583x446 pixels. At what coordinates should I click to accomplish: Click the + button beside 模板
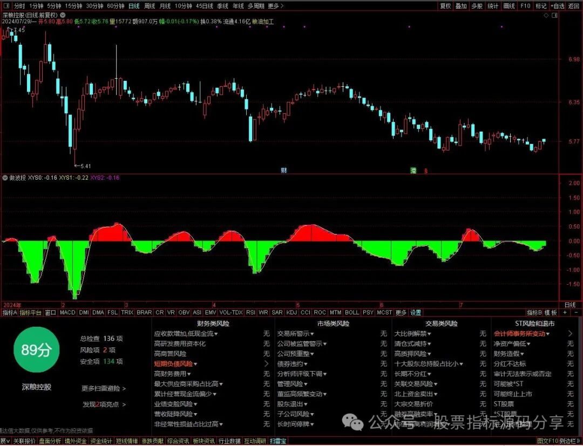pyautogui.click(x=565, y=313)
